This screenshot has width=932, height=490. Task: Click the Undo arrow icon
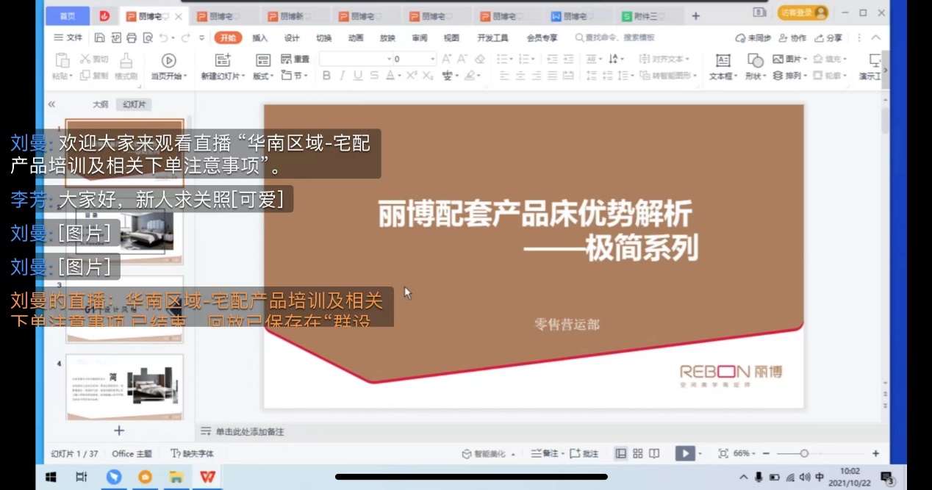coord(163,37)
